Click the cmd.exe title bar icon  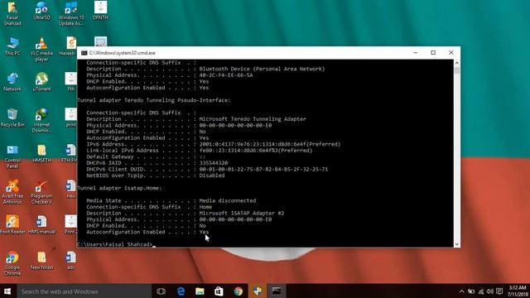click(84, 53)
